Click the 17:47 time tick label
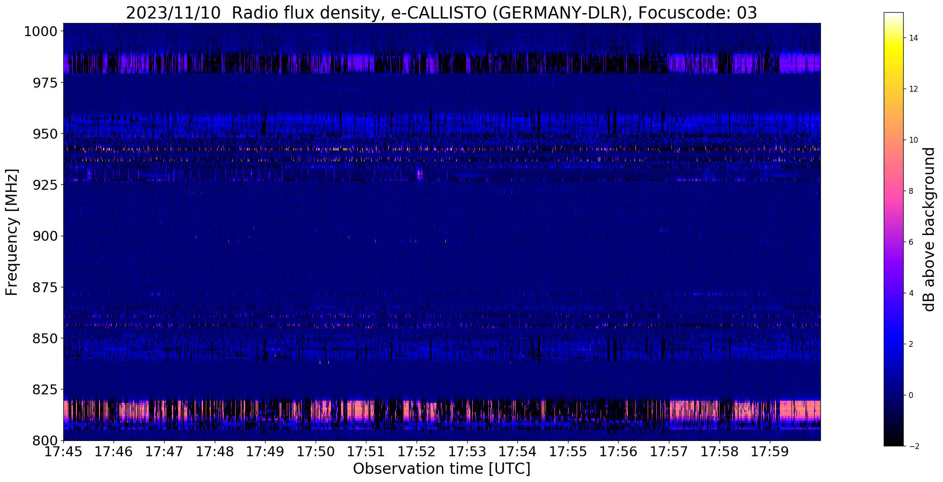 click(x=165, y=452)
